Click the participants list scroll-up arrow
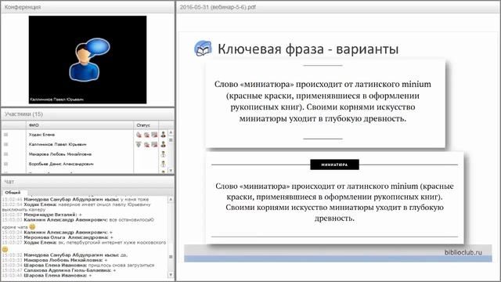The image size is (501, 282). pyautogui.click(x=171, y=132)
